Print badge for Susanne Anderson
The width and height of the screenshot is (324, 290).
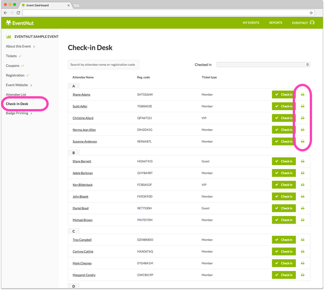pyautogui.click(x=302, y=141)
